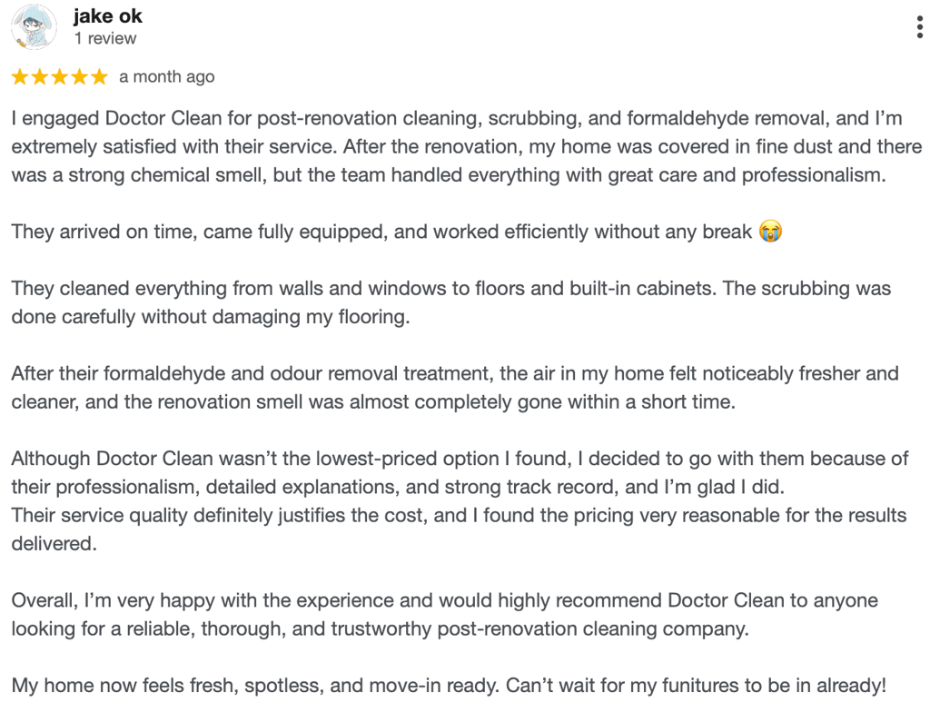The width and height of the screenshot is (930, 702).
Task: Click the final line "My home now feels fresh"
Action: click(448, 686)
